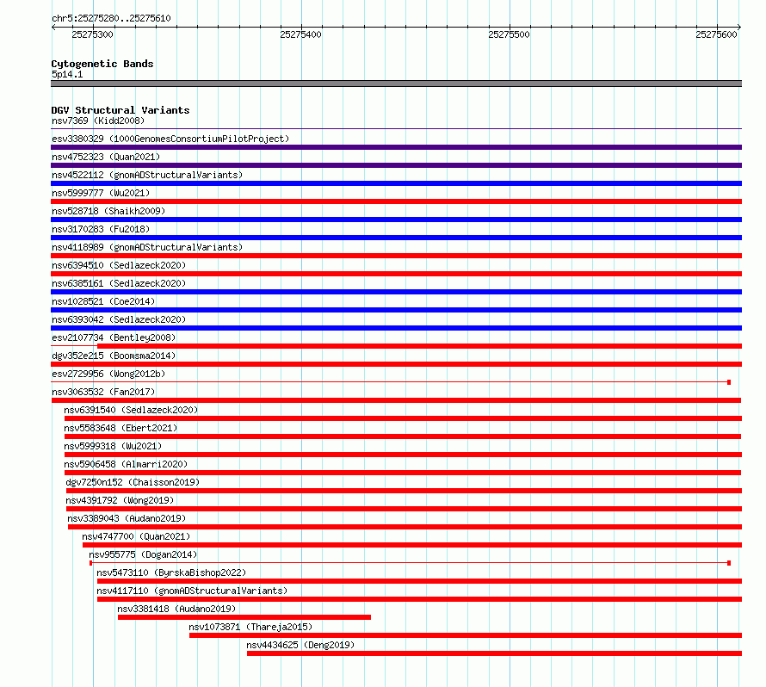
Task: Click the DGV Structural Variants track title
Action: coord(120,110)
